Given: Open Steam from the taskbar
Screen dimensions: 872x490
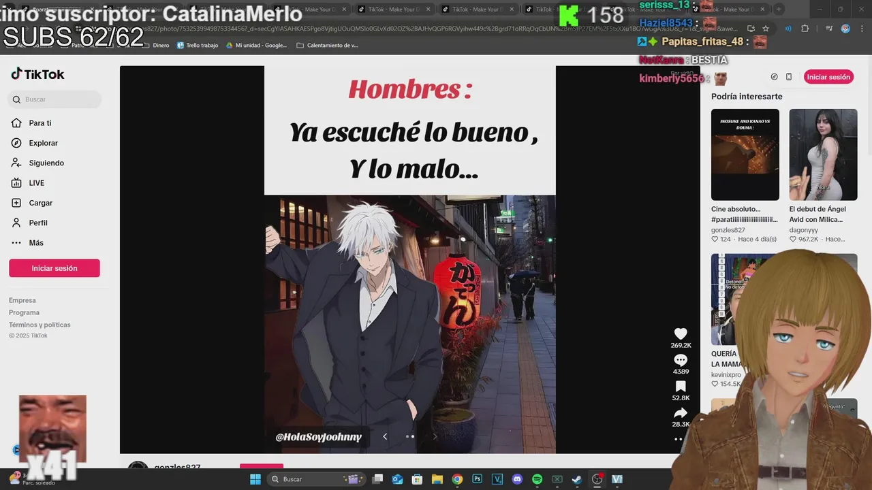Looking at the screenshot, I should tap(577, 479).
